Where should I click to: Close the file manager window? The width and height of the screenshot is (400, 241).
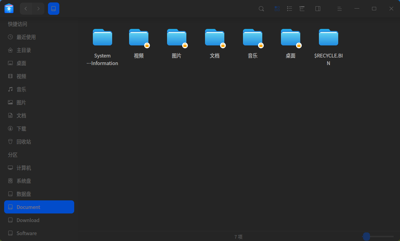391,9
